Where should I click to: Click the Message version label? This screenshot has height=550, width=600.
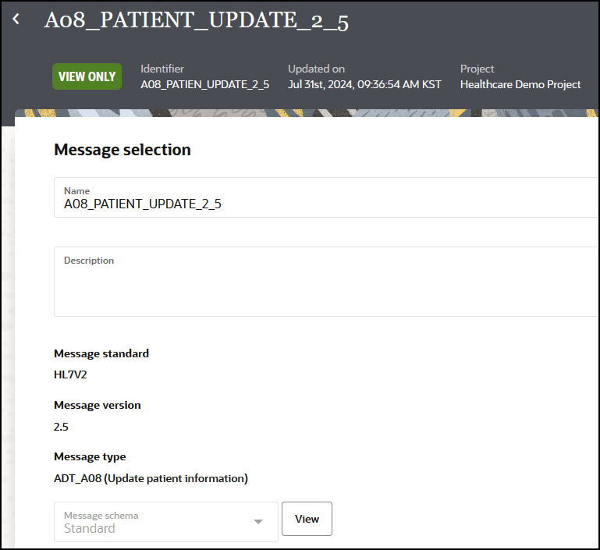point(98,405)
